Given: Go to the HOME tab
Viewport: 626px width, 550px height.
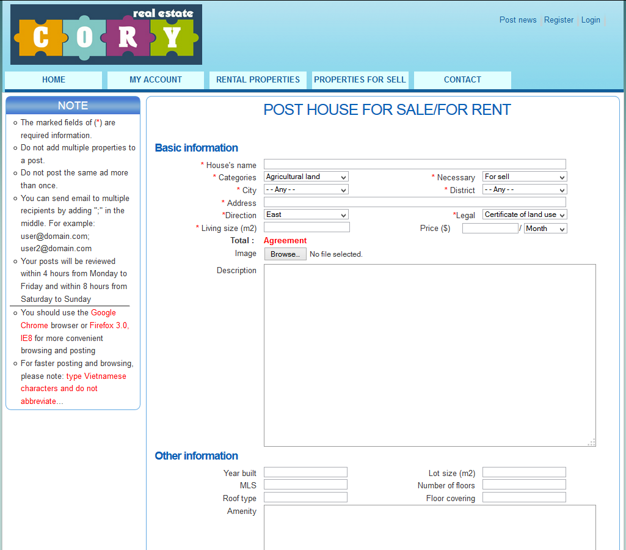Looking at the screenshot, I should [x=53, y=79].
